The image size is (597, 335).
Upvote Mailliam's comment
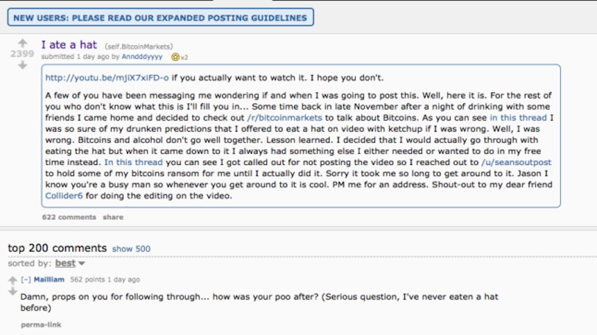click(x=13, y=280)
